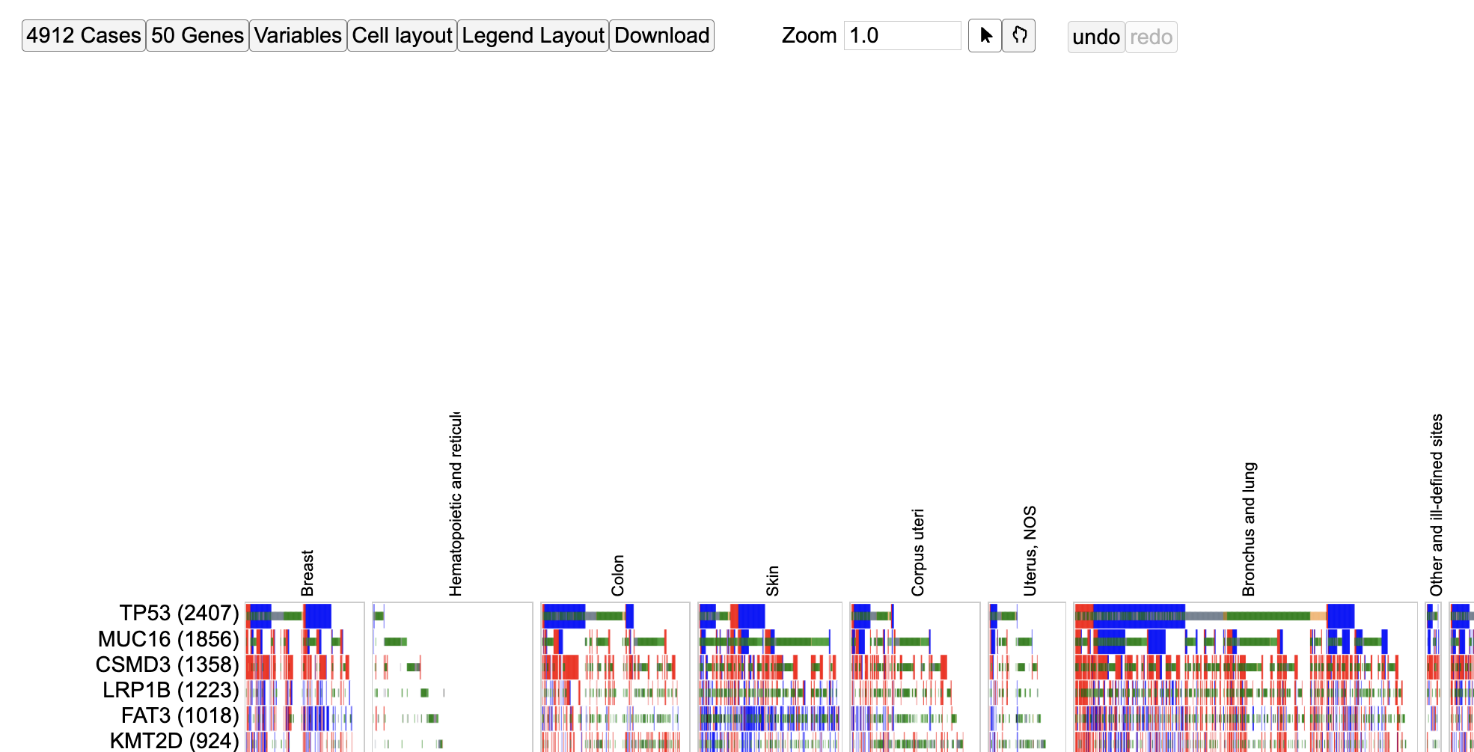The height and width of the screenshot is (752, 1474).
Task: Click the 4912 Cases button
Action: (x=83, y=34)
